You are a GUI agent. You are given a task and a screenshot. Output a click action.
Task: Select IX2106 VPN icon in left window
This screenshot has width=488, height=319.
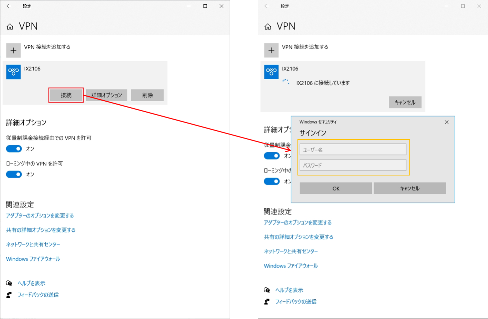[x=13, y=72]
